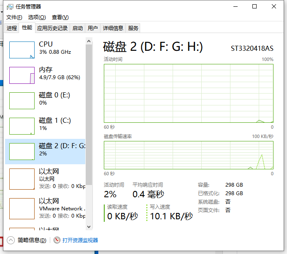Select the CPU usage mini graph
Screen dimensions: 287x254
22,50
